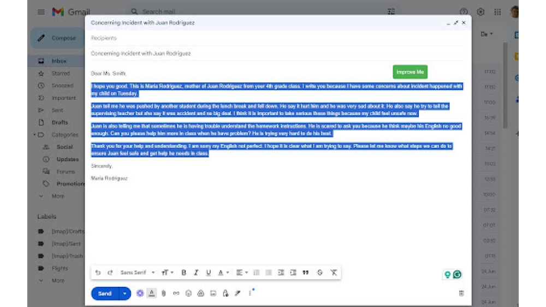
Task: Open full-screen compose with the pop-out icon
Action: (x=456, y=22)
